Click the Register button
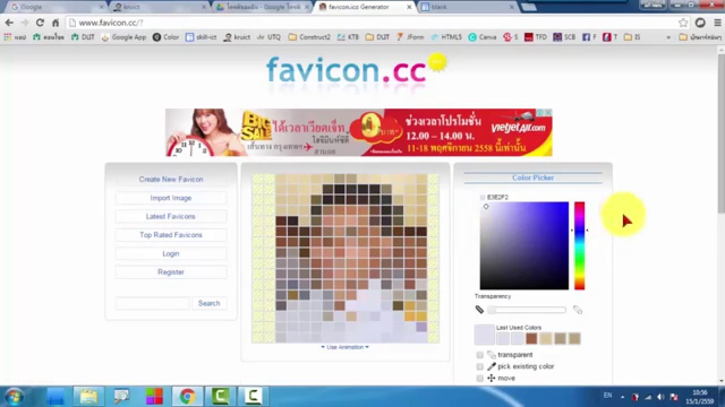 171,272
